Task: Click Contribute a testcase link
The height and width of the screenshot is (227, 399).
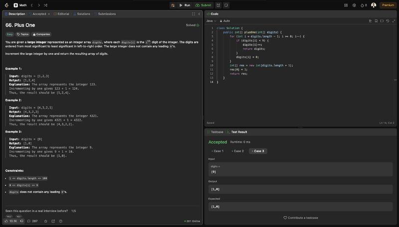Action: pos(301,218)
